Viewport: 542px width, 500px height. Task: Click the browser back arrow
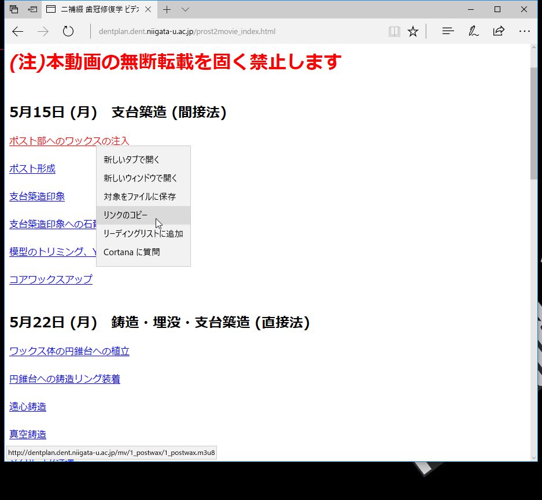18,31
